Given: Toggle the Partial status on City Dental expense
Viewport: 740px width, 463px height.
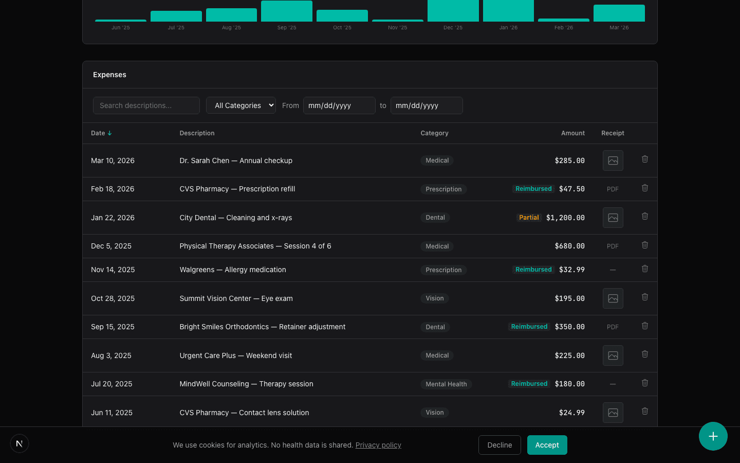Looking at the screenshot, I should 529,217.
